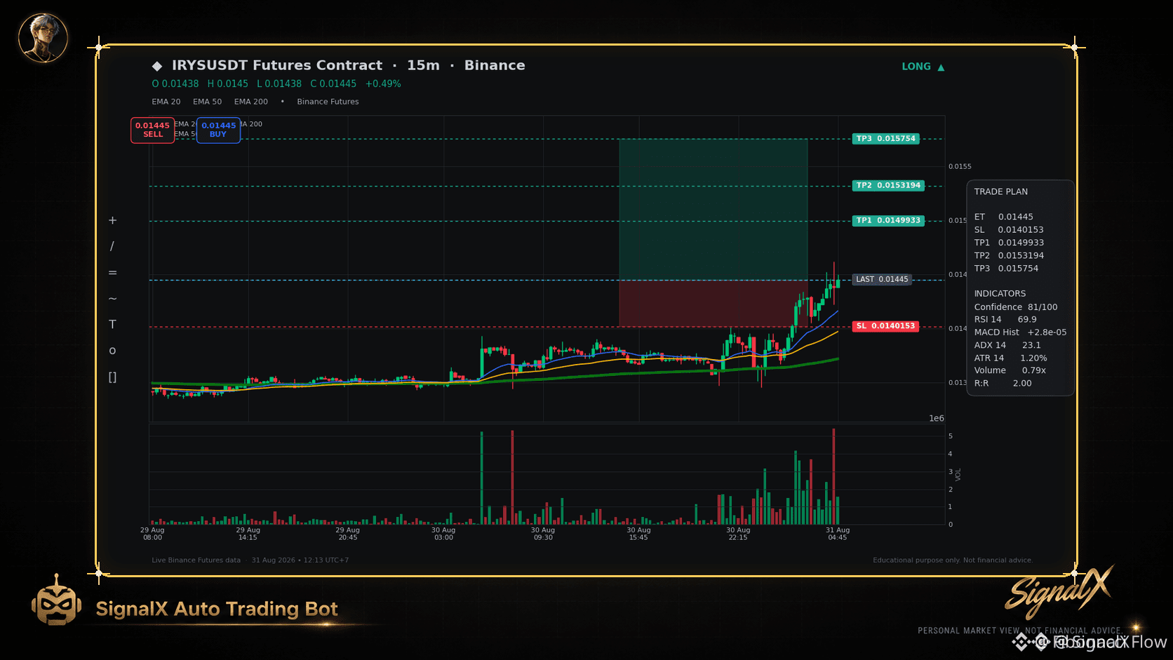Click the +0.49% change value
Screen dimensions: 1173x660
[x=383, y=83]
